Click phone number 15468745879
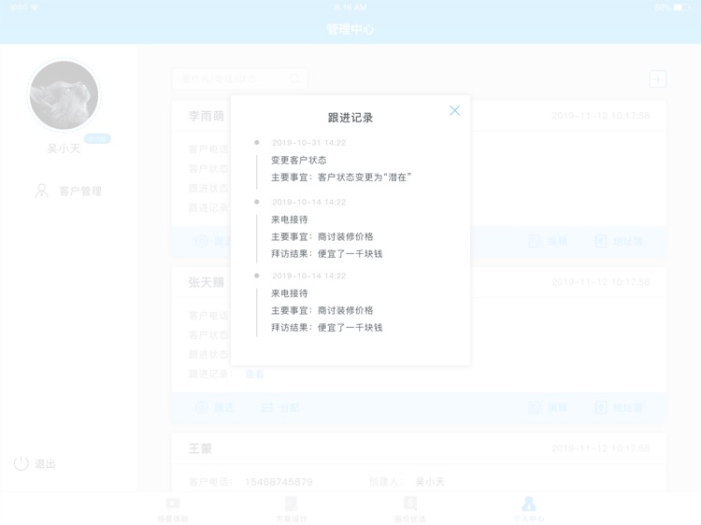The image size is (701, 525). [279, 482]
